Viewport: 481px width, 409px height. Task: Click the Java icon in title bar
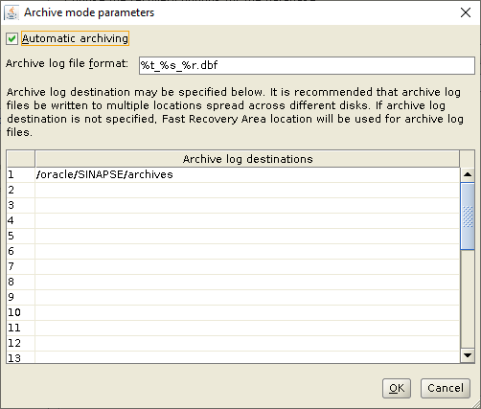tap(11, 12)
